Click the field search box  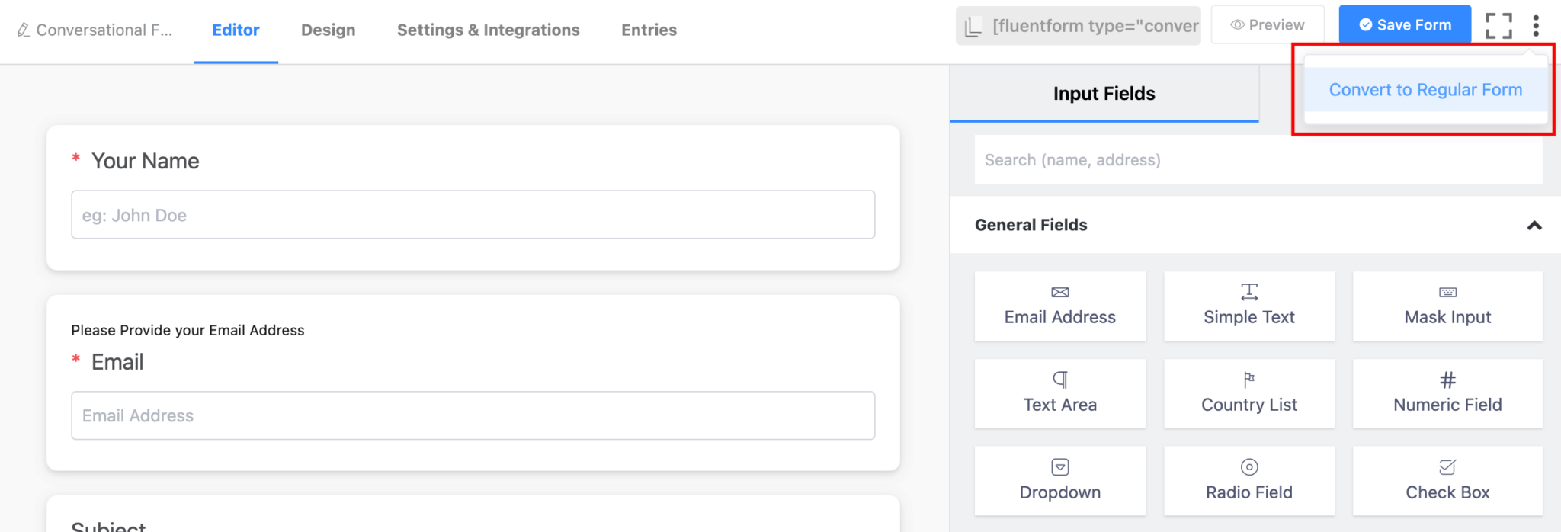point(1258,160)
